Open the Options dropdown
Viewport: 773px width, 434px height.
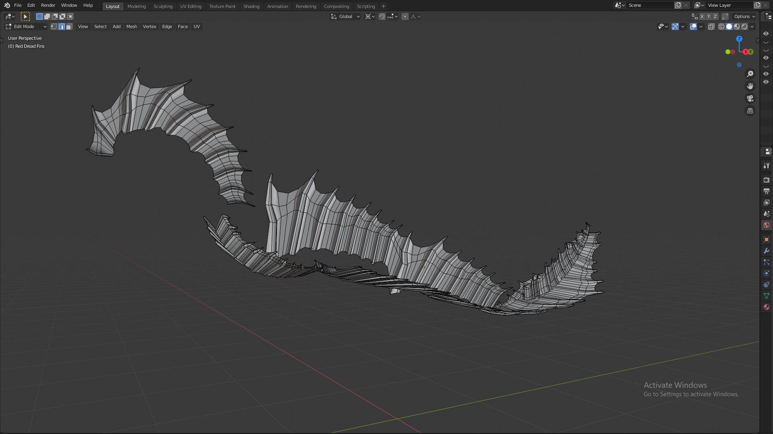[744, 16]
